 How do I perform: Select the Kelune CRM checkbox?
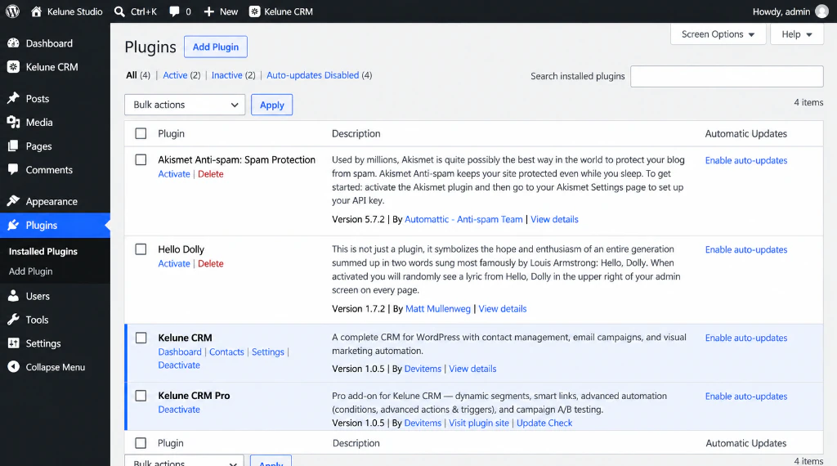coord(141,338)
